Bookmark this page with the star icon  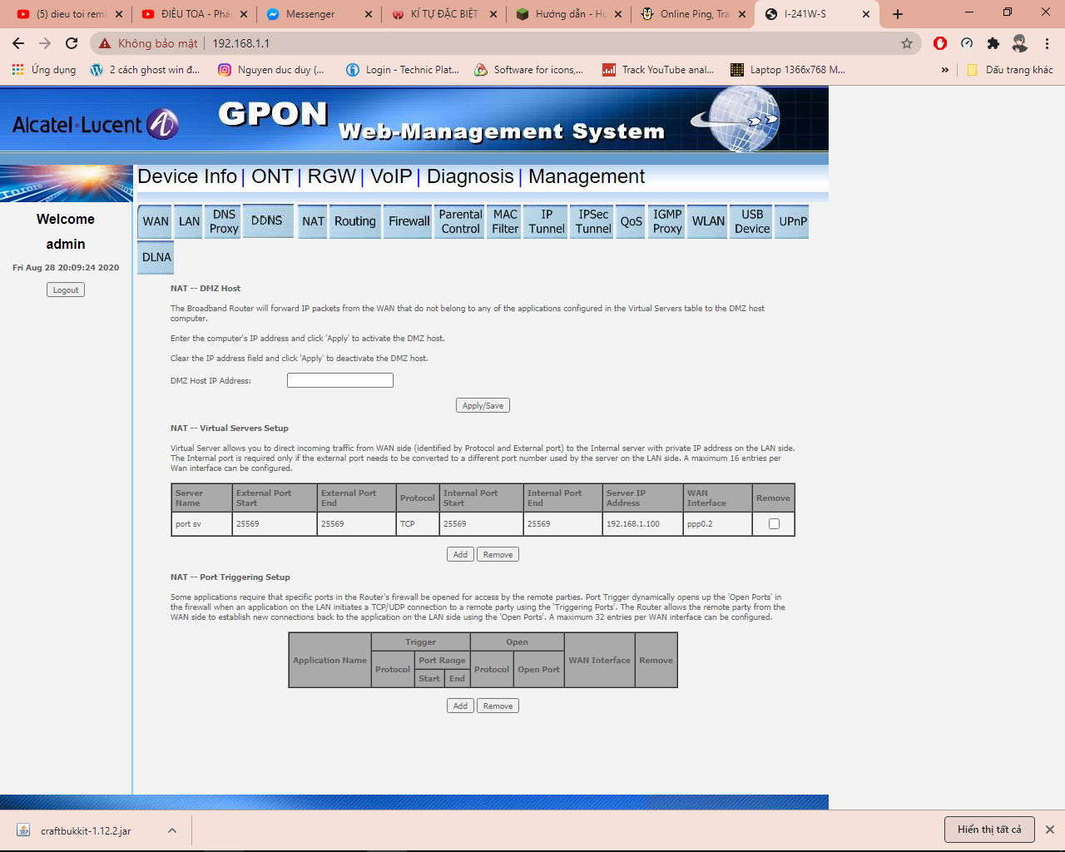(x=907, y=43)
